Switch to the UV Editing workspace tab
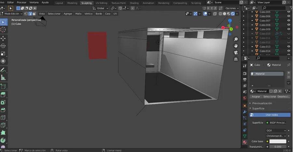The height and width of the screenshot is (152, 293). pyautogui.click(x=102, y=3)
